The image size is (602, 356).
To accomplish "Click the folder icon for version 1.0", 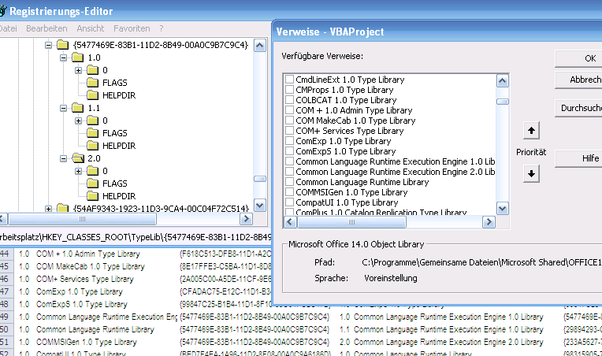I will pos(77,57).
